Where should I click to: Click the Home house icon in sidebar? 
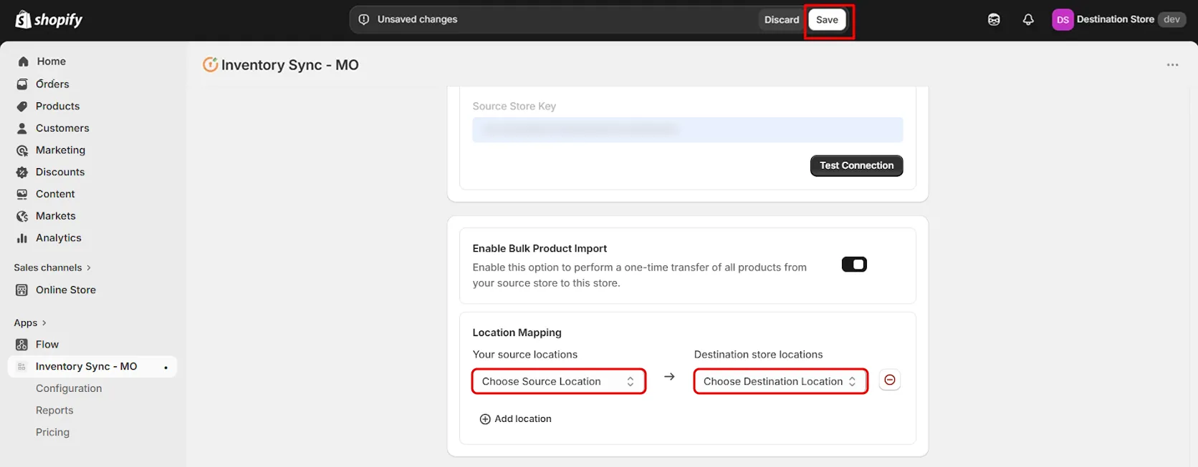point(23,62)
